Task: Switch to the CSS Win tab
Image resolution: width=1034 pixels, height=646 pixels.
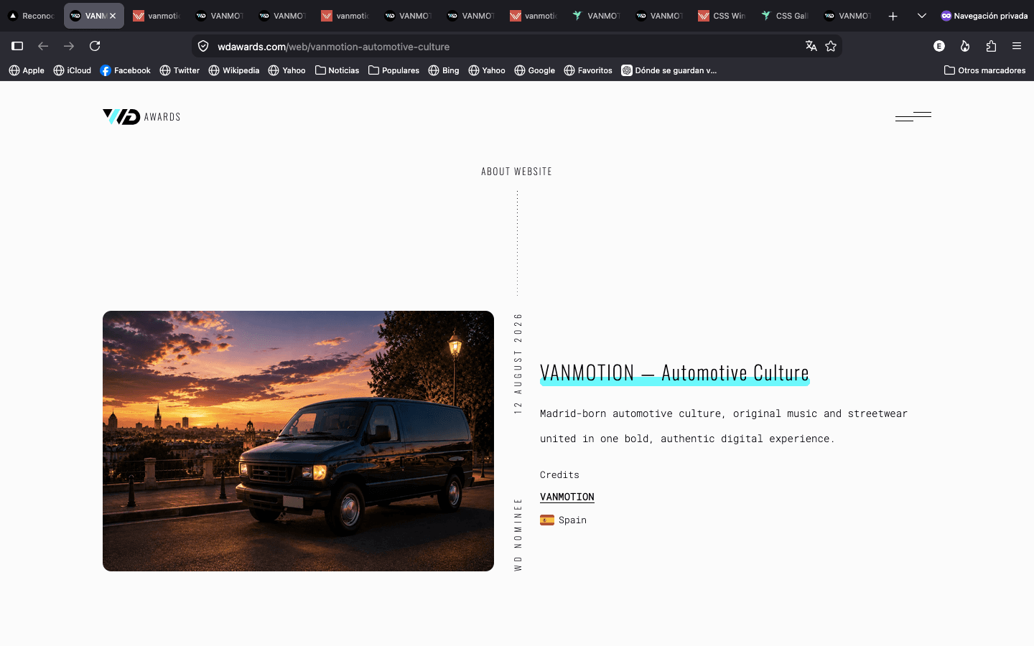Action: pyautogui.click(x=722, y=16)
